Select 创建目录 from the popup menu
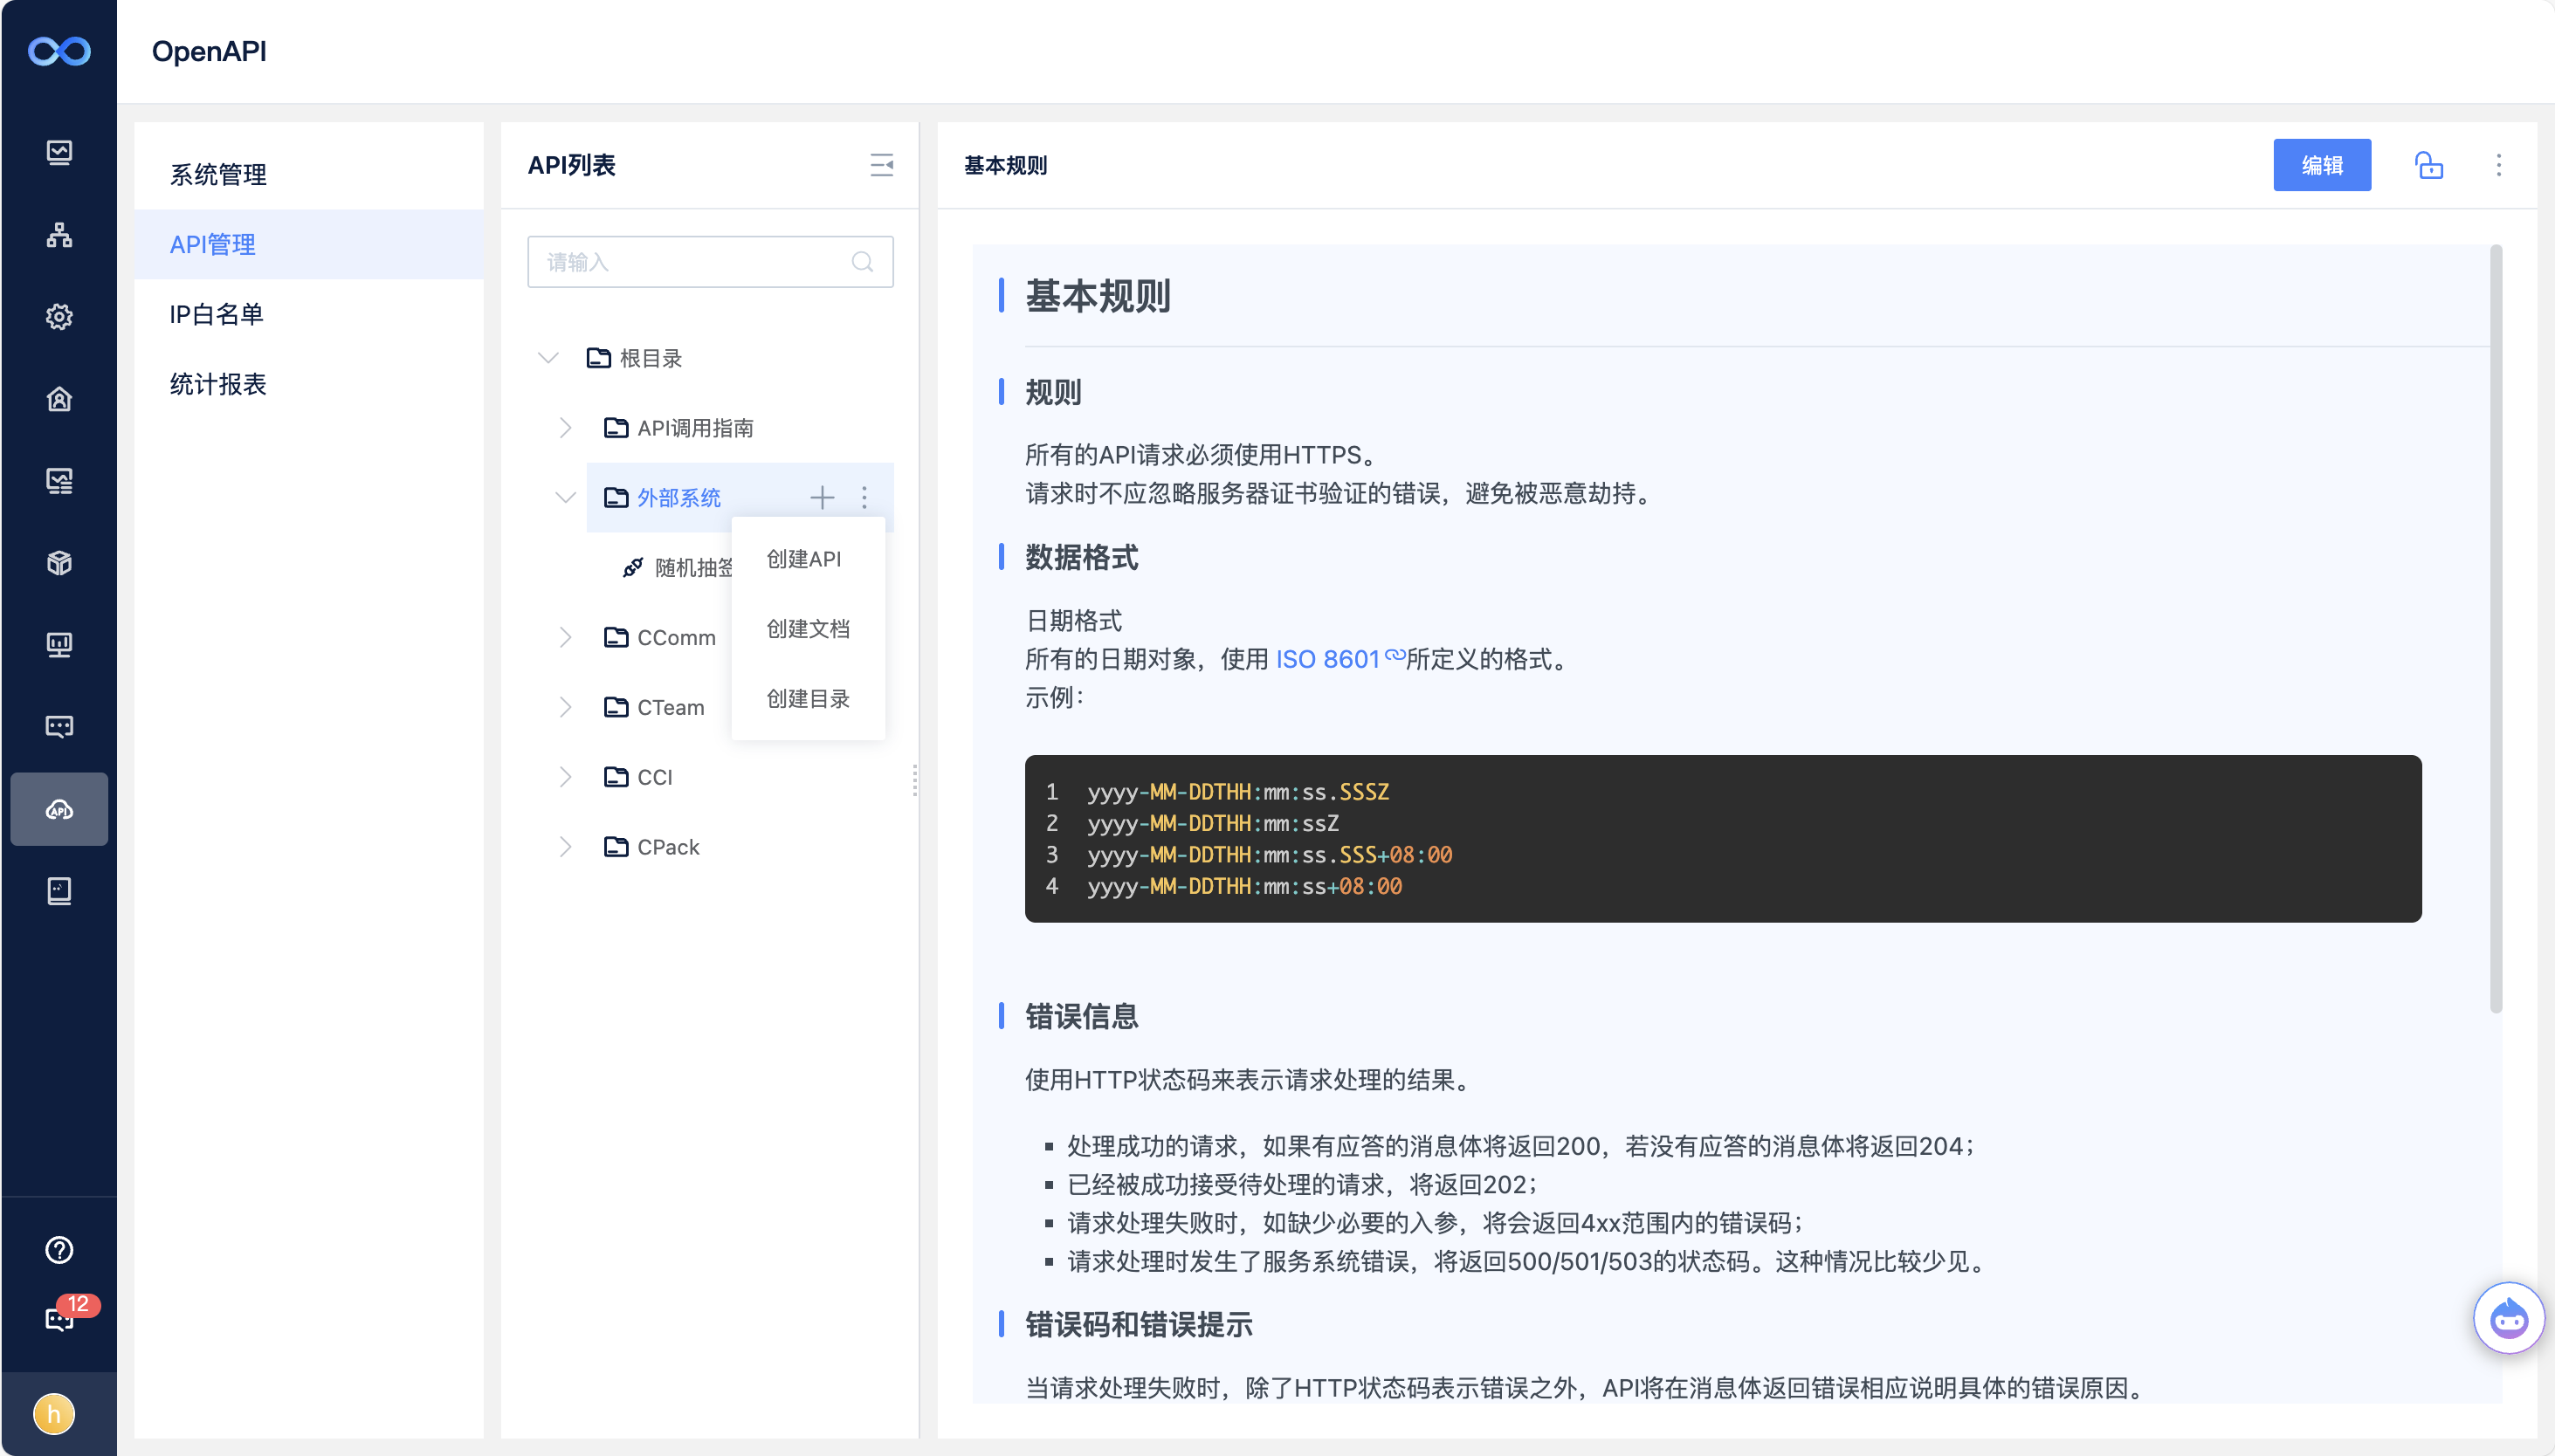Viewport: 2555px width, 1456px height. tap(808, 699)
